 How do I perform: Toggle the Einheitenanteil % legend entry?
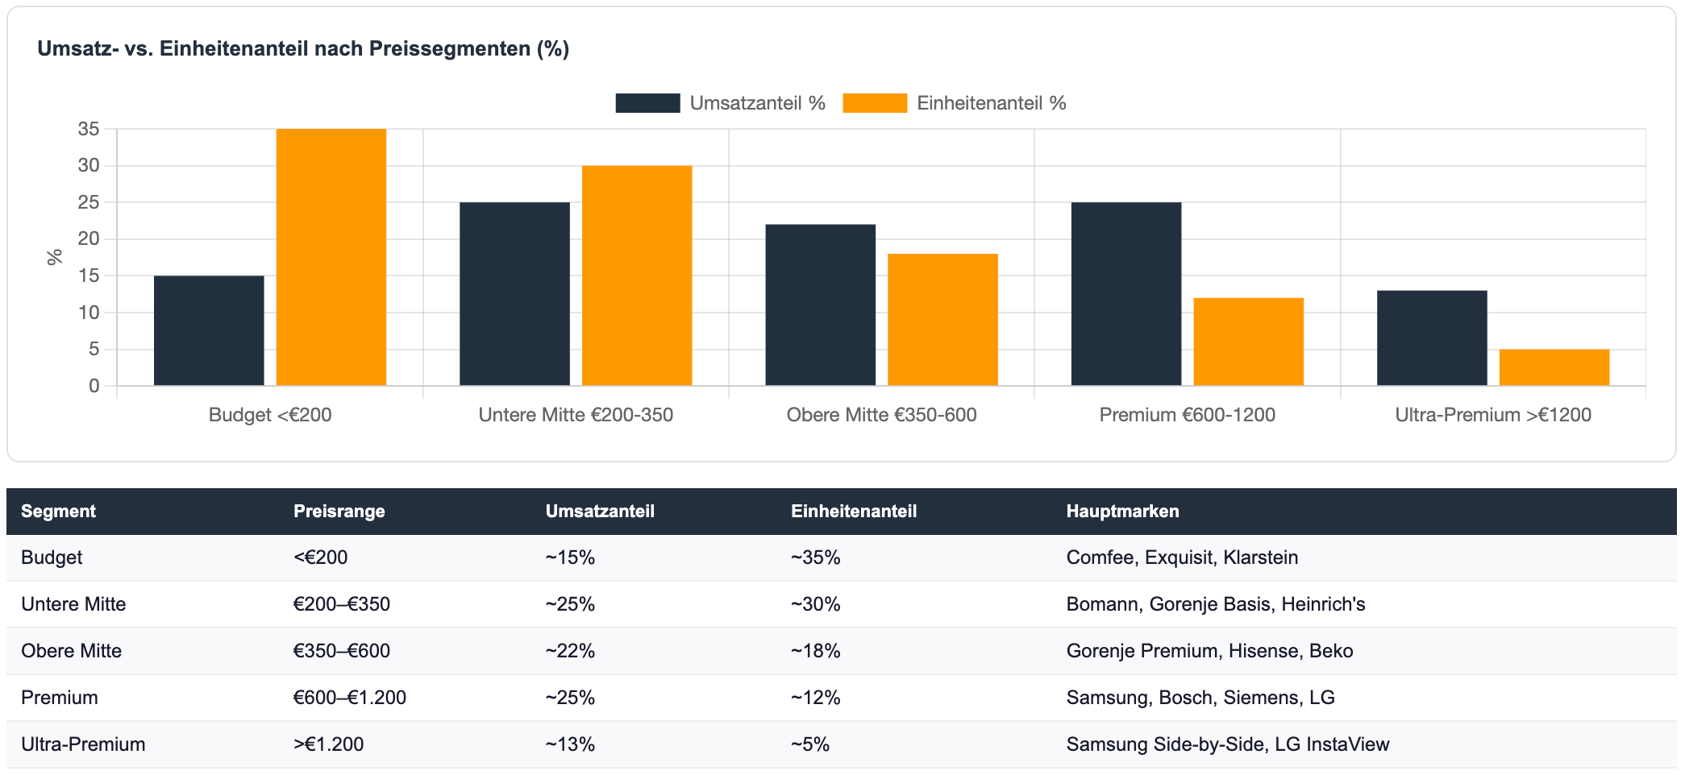[x=991, y=103]
